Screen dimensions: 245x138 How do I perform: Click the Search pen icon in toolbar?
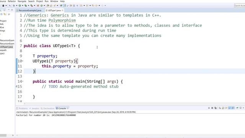coord(54,5)
